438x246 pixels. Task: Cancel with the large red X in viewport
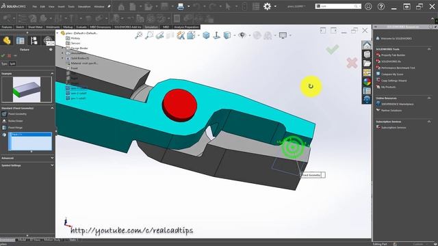(x=352, y=63)
